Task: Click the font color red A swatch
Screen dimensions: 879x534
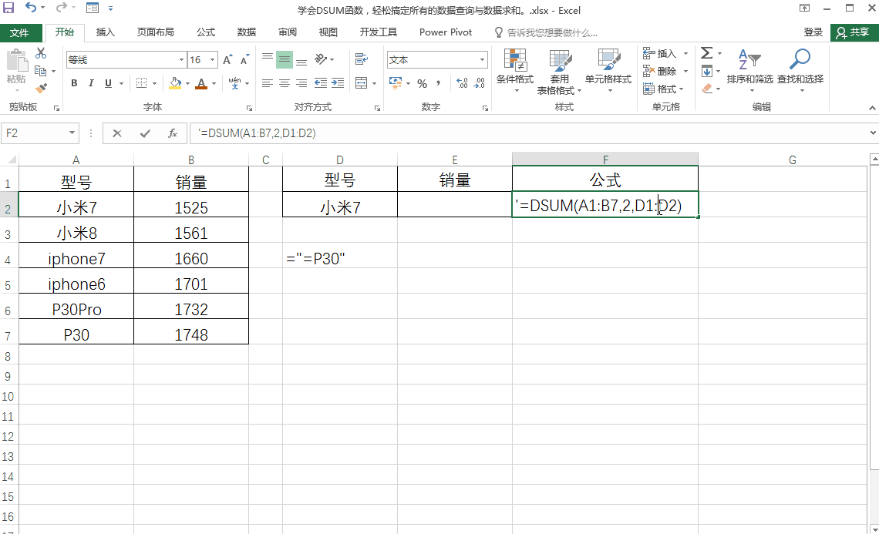Action: pos(202,83)
